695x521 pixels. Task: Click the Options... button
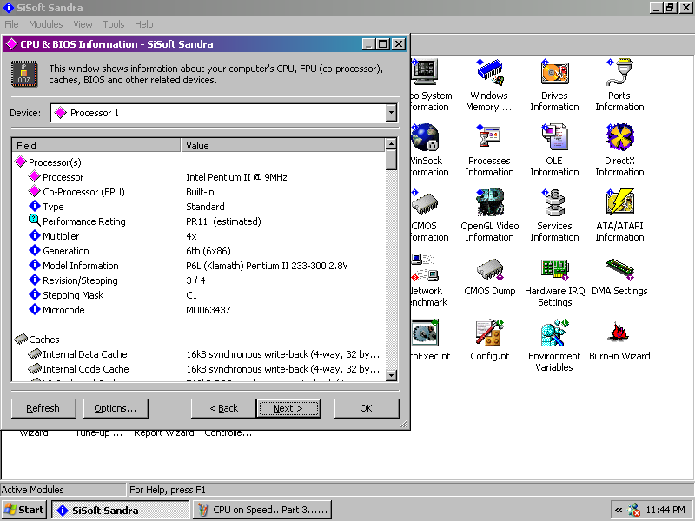point(116,408)
